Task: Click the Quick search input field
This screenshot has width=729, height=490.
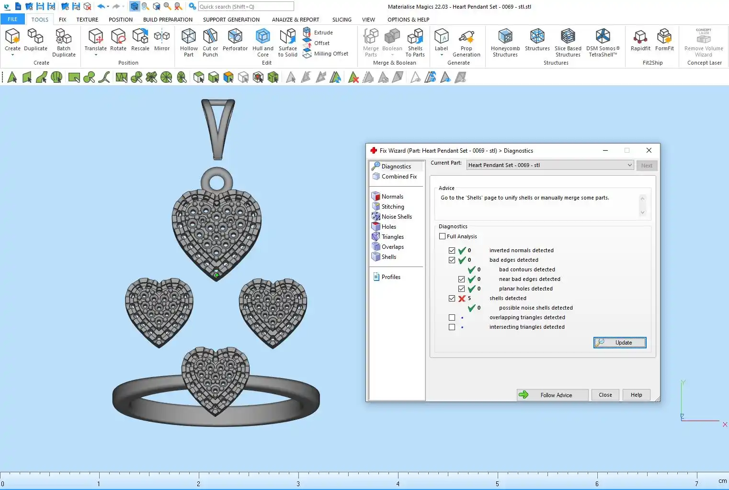Action: point(246,7)
